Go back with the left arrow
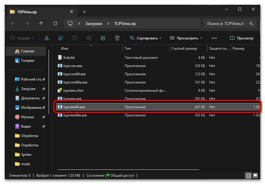This screenshot has width=265, height=184. click(13, 24)
